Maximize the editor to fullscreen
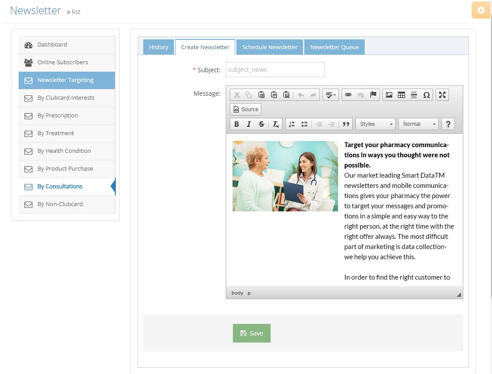 coord(442,95)
